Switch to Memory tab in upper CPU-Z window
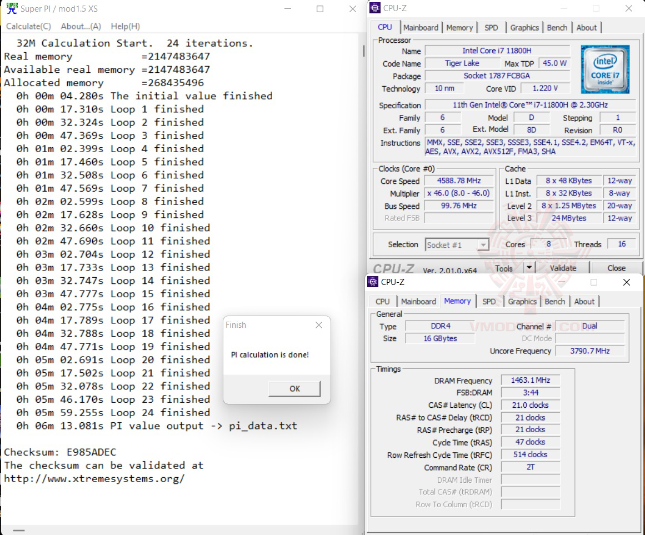The height and width of the screenshot is (535, 645). [x=459, y=28]
